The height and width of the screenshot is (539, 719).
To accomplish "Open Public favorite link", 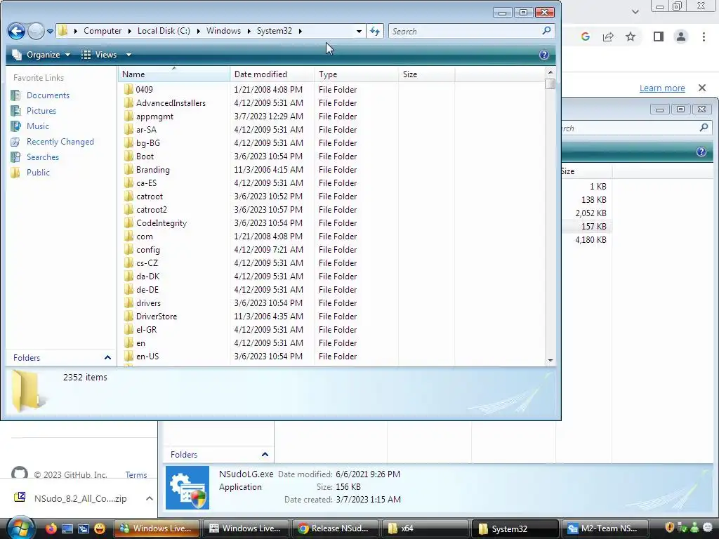I will [x=38, y=173].
